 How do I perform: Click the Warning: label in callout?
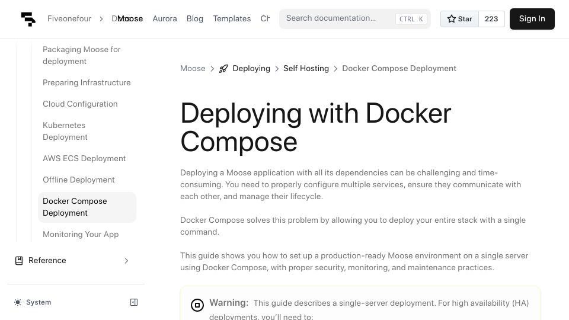coord(229,303)
